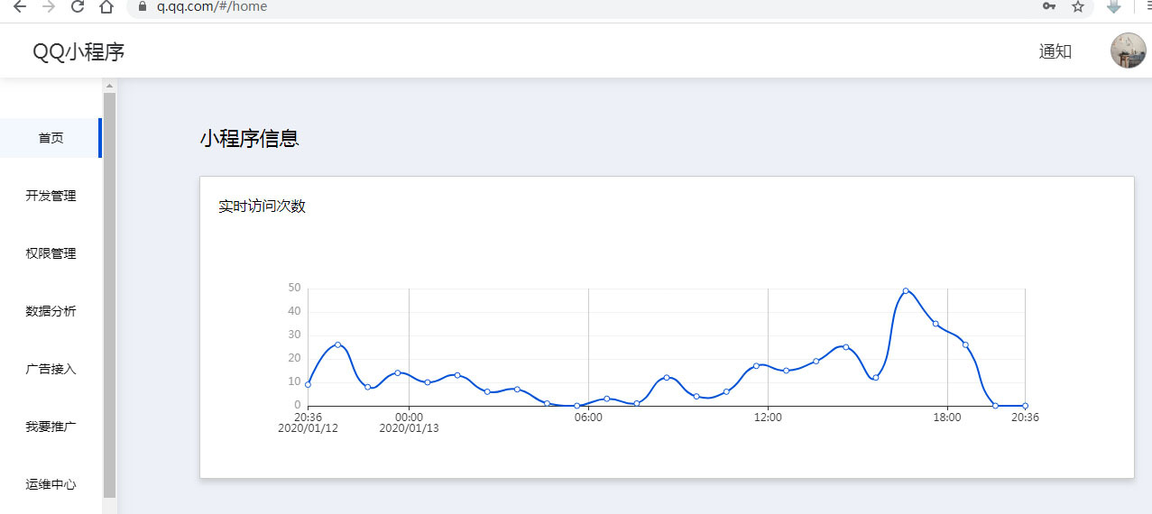Bookmark this page with the star

[1077, 6]
